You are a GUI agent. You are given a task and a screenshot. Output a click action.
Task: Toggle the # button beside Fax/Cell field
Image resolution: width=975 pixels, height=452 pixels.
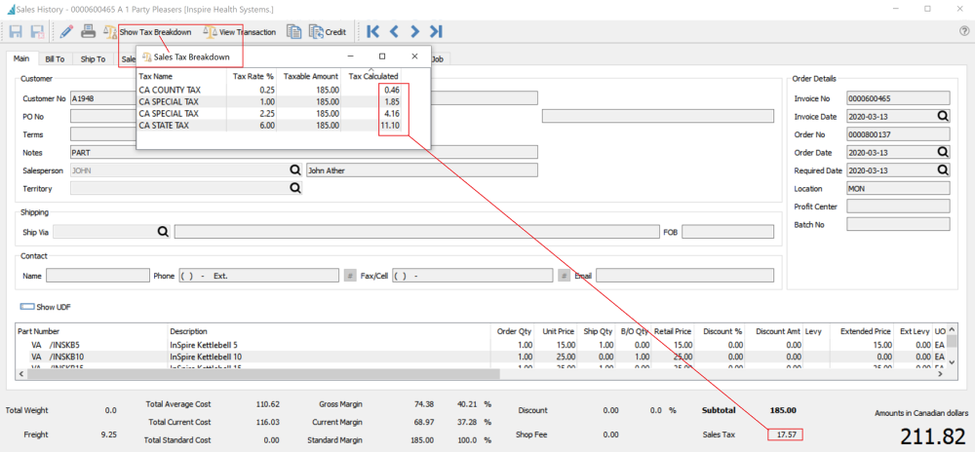[x=564, y=276]
